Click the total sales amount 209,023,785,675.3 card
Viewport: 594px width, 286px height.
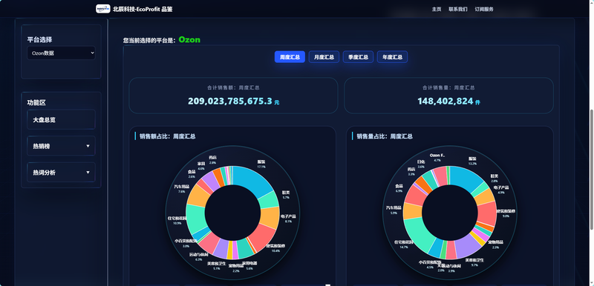[x=233, y=95]
